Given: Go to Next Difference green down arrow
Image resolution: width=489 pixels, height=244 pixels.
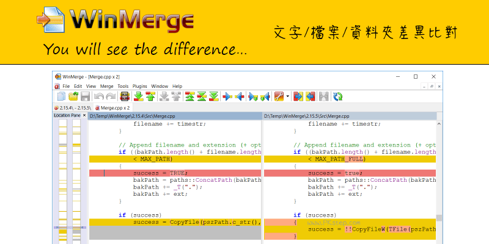Looking at the screenshot, I should [x=139, y=96].
